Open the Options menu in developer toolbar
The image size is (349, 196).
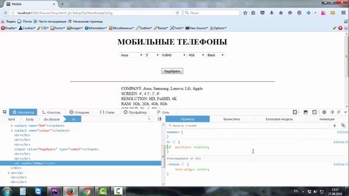pos(218,28)
